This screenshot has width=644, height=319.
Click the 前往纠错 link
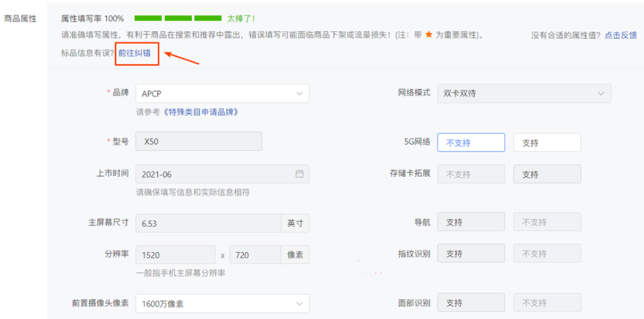[135, 53]
